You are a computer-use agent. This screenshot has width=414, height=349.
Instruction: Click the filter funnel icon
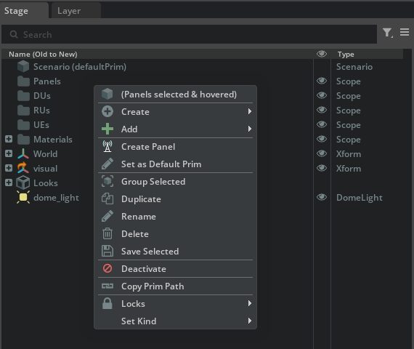(x=387, y=33)
